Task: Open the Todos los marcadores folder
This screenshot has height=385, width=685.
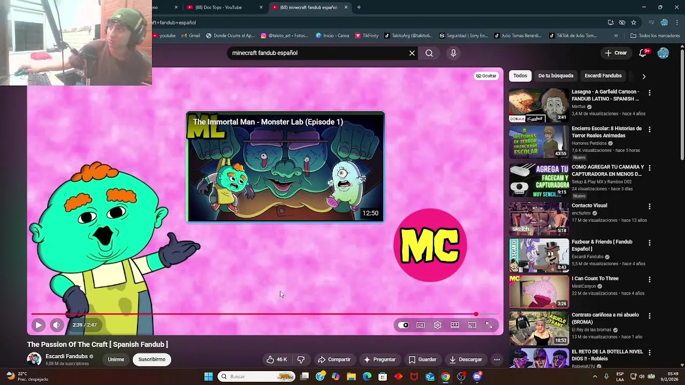Action: click(x=655, y=36)
